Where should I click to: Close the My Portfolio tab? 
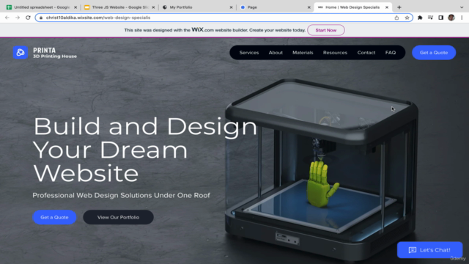tap(232, 7)
